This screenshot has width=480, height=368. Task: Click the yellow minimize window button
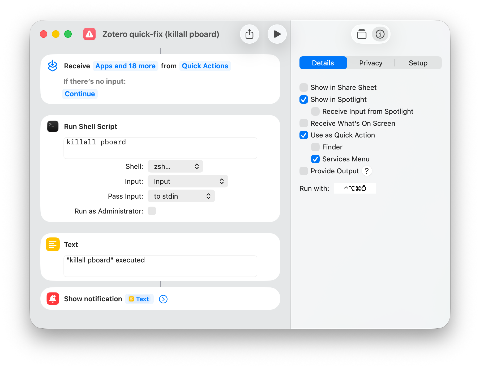pos(56,34)
